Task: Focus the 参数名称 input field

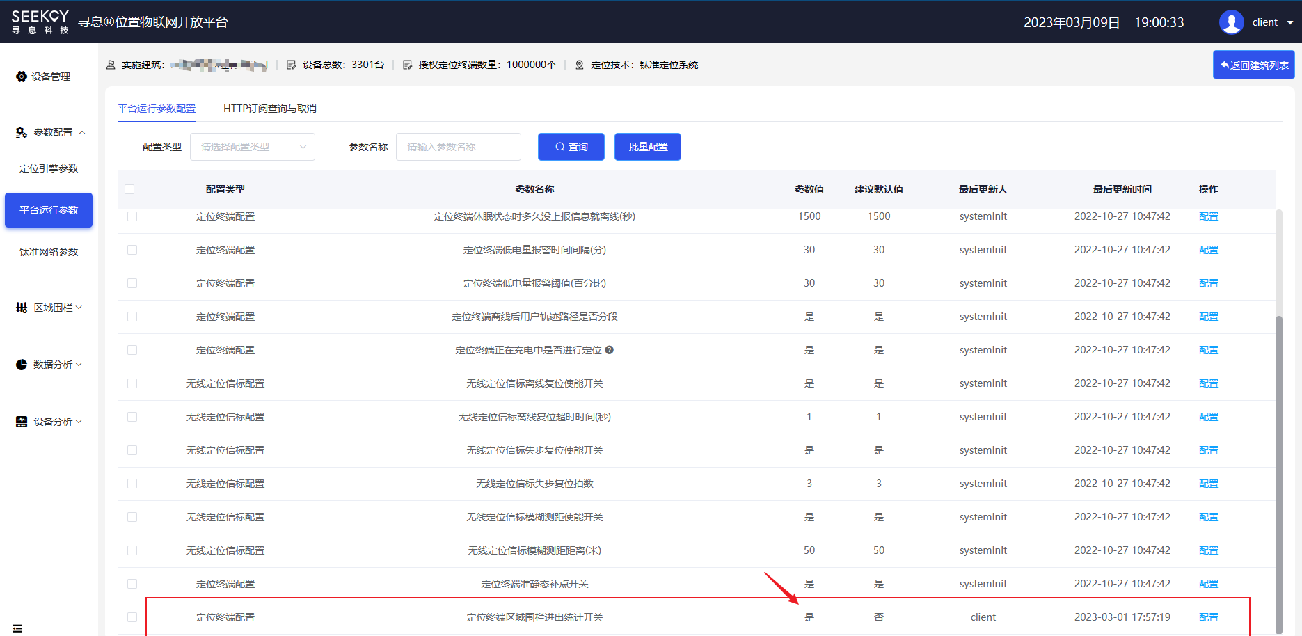Action: click(x=459, y=147)
